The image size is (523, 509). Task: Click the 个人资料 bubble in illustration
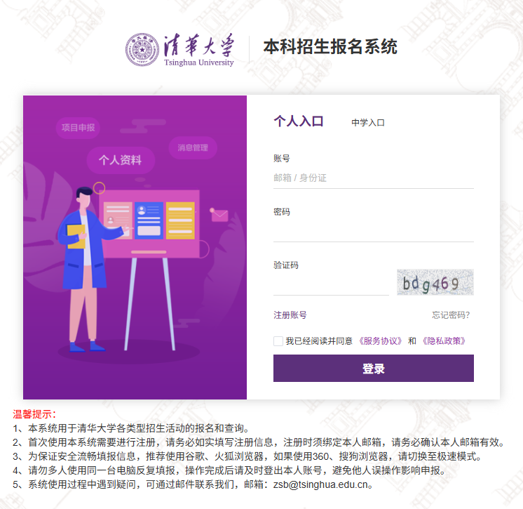pos(121,160)
